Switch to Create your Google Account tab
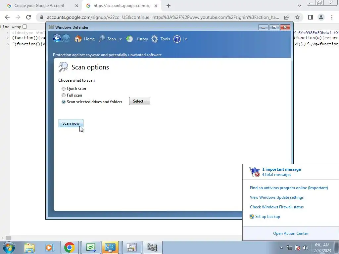 click(x=39, y=6)
